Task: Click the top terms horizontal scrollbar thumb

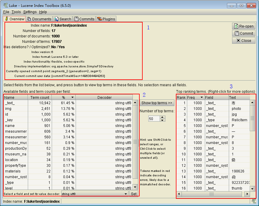Action: click(212, 194)
